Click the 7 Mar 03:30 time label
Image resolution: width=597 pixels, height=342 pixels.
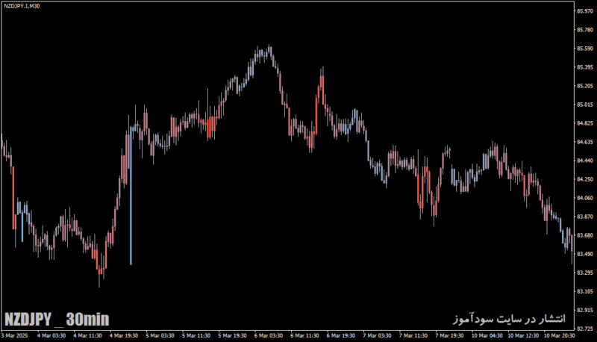[377, 335]
